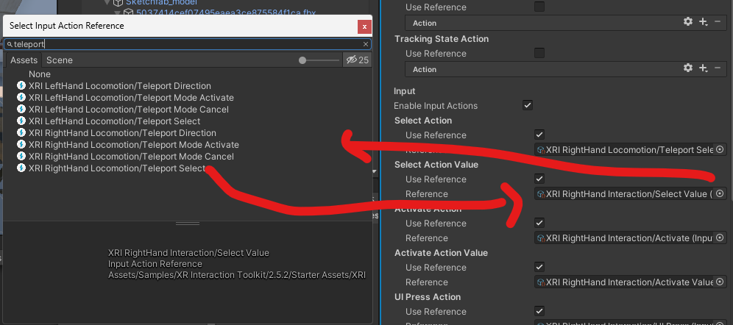733x325 pixels.
Task: Toggle Tracking State Action Use Reference checkbox
Action: click(x=539, y=53)
